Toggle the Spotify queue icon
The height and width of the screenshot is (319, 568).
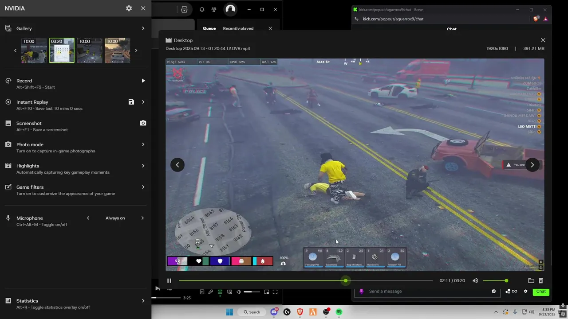[220, 292]
